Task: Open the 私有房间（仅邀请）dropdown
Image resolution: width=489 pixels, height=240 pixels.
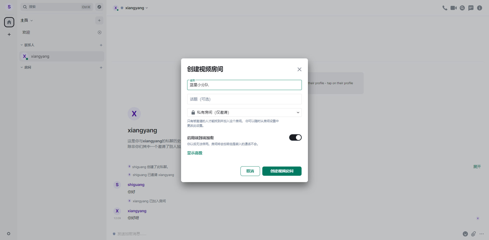Action: coord(244,112)
